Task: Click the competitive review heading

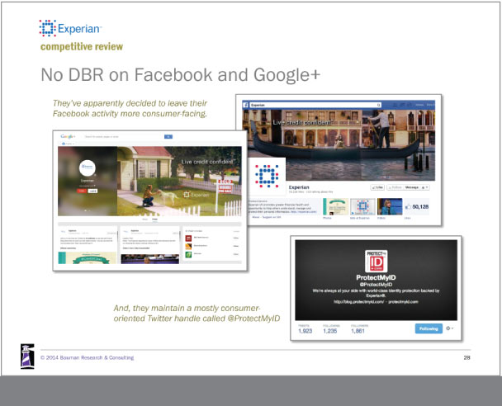Action: pyautogui.click(x=82, y=47)
